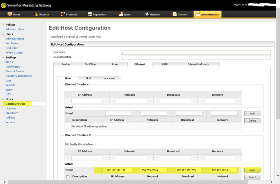This screenshot has height=184, width=280.
Task: Click the Symantec Messaging Gateway logo icon
Action: 4,5
